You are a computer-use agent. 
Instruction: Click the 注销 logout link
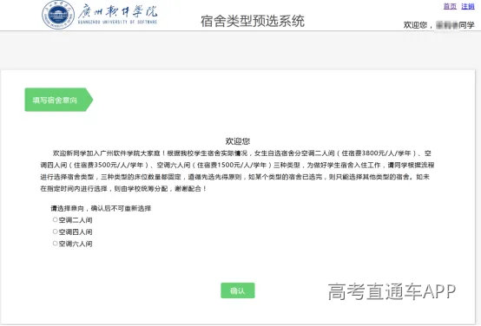point(468,6)
